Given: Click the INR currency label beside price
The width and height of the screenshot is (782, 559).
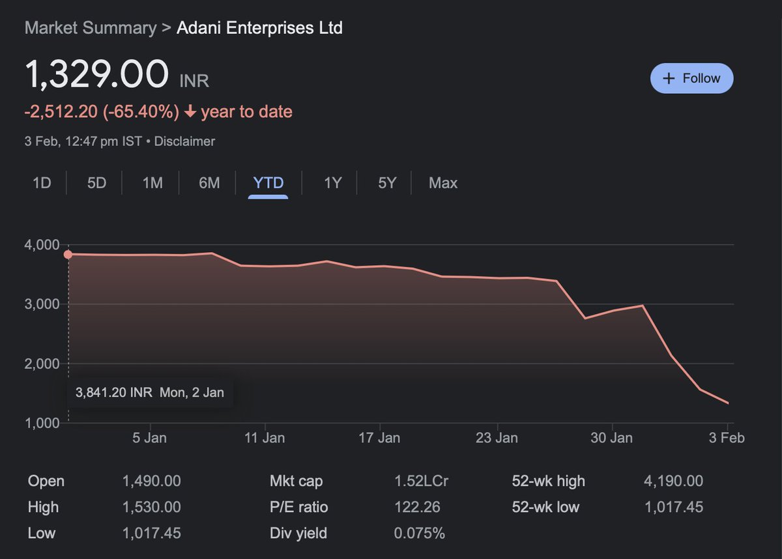Looking at the screenshot, I should tap(194, 81).
